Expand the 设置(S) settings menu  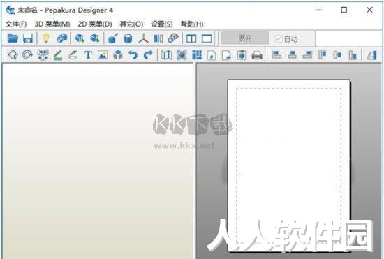pos(162,24)
